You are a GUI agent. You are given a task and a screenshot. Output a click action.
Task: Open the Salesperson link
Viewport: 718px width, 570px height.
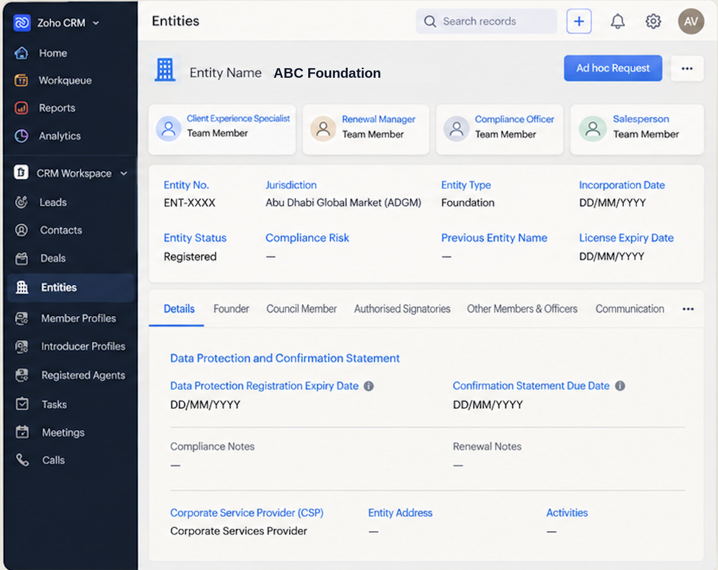point(641,119)
